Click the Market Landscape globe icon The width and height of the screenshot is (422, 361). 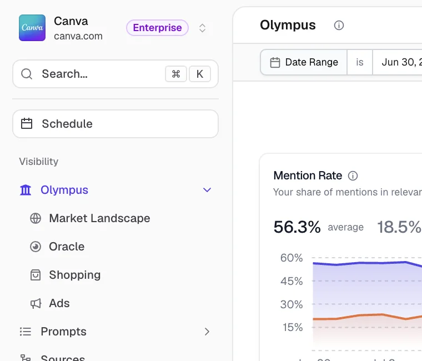[36, 218]
